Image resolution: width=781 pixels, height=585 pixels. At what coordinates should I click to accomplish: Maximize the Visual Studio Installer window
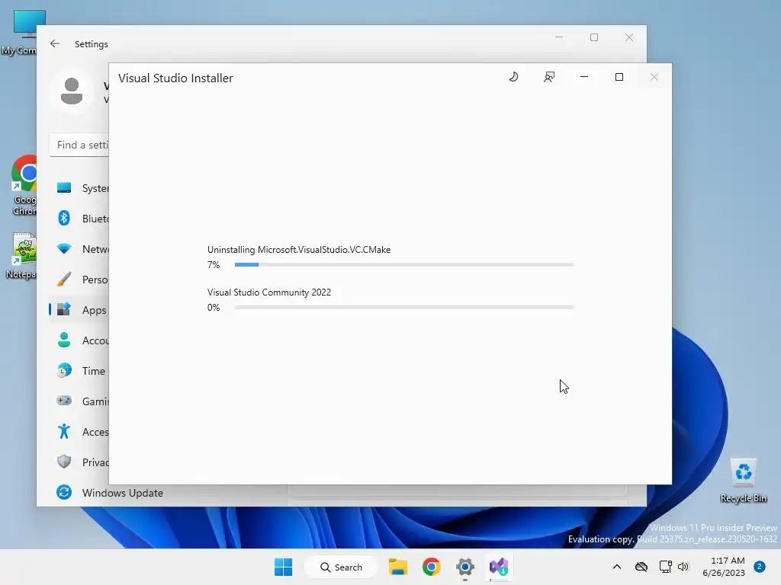[x=619, y=77]
